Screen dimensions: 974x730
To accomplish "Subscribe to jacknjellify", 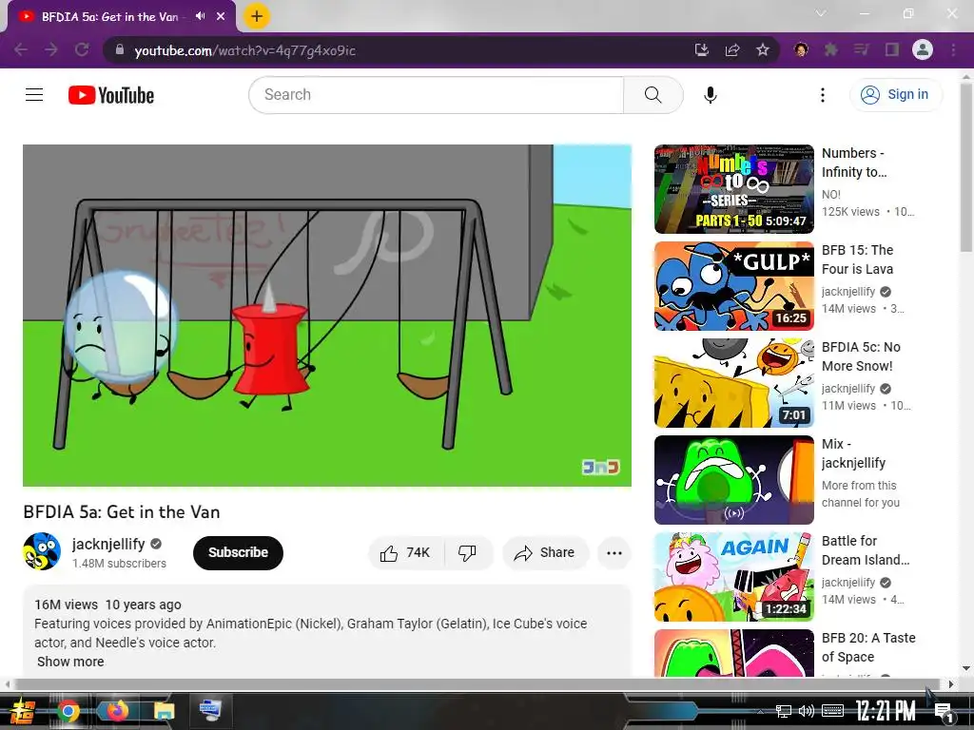I will (x=238, y=552).
